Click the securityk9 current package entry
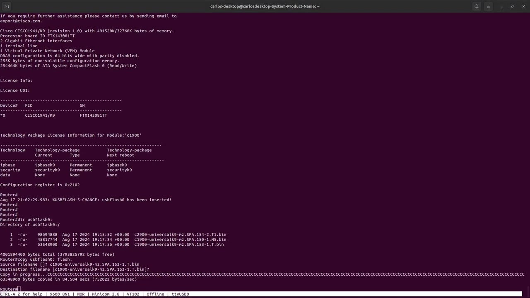 tap(47, 170)
